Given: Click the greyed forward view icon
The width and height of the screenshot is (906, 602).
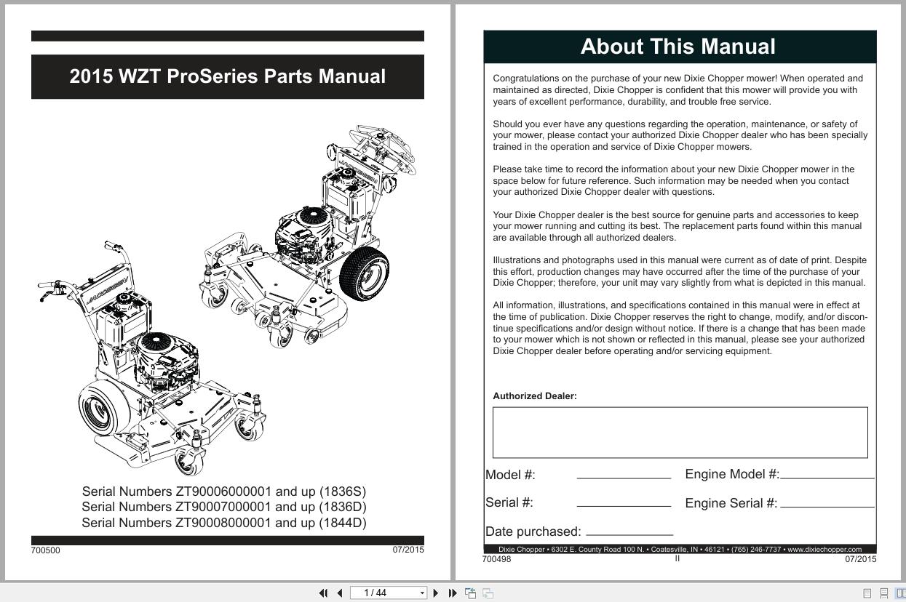Looking at the screenshot, I should (488, 593).
